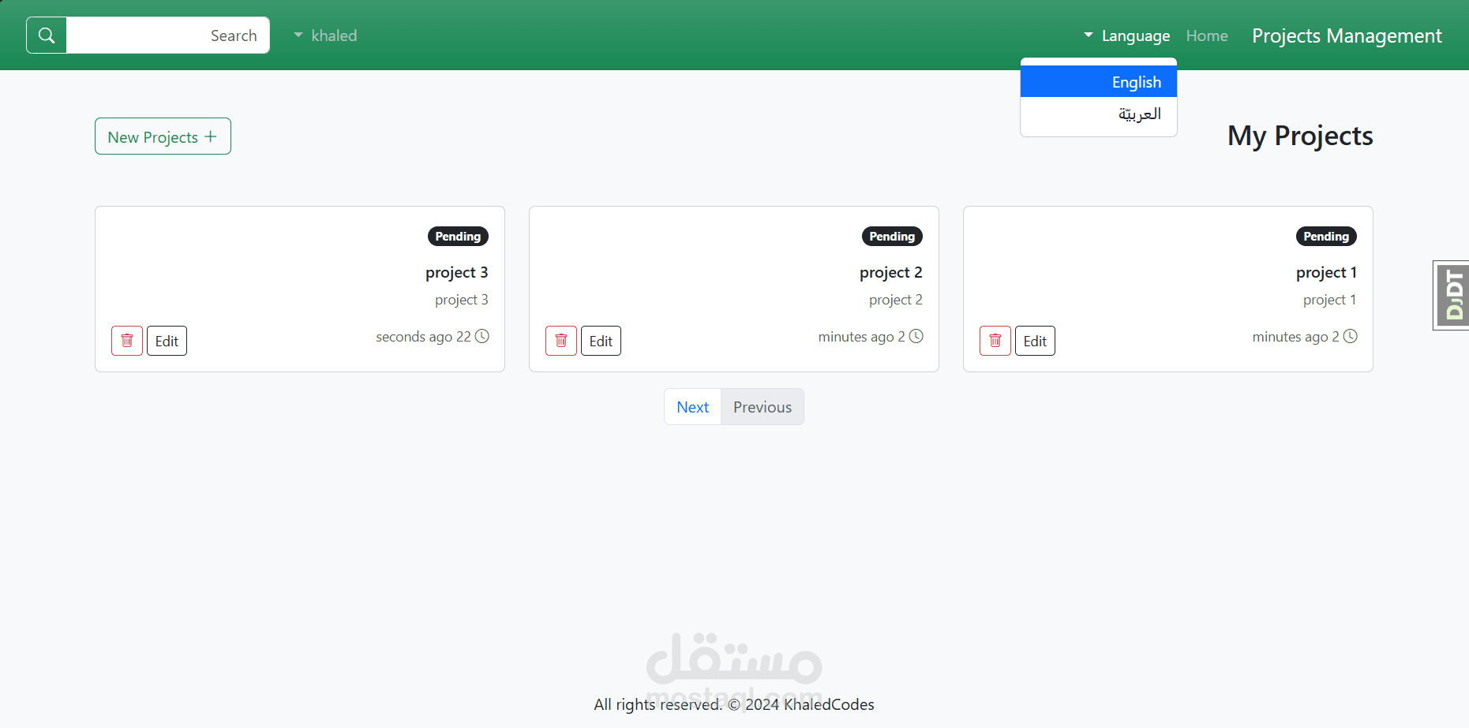The image size is (1469, 728).
Task: Focus the Search input field
Action: (x=168, y=35)
